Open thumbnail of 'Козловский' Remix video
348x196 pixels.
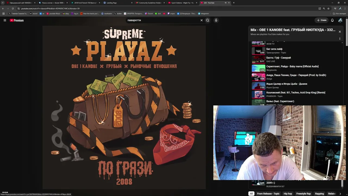[x=258, y=94]
